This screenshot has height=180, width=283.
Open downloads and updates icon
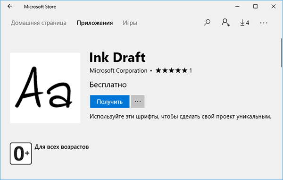click(244, 23)
